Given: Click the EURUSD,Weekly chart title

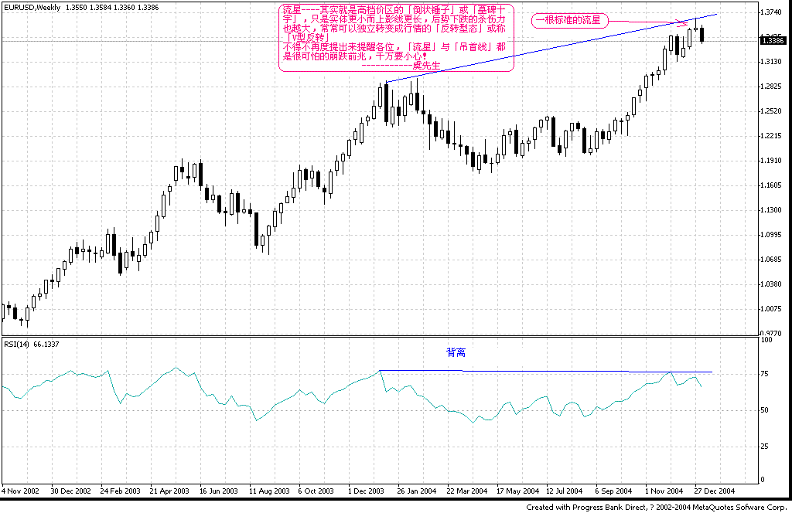Looking at the screenshot, I should coord(32,8).
